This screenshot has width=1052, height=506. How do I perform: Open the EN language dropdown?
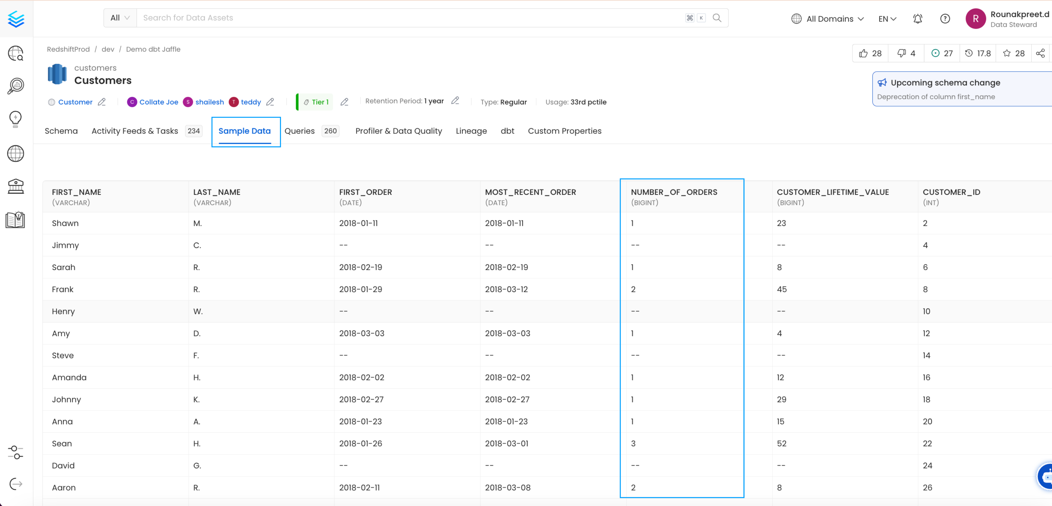pyautogui.click(x=887, y=19)
